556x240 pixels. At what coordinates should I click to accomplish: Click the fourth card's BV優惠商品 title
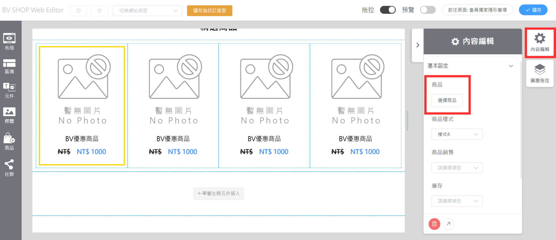pos(356,139)
